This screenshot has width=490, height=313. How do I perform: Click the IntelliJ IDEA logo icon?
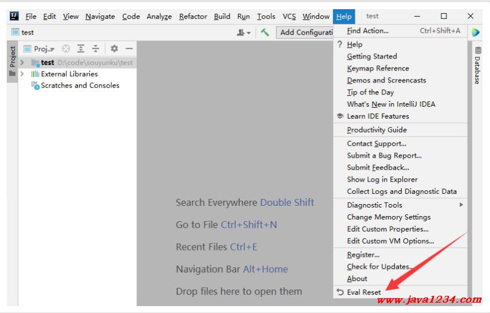pyautogui.click(x=14, y=17)
